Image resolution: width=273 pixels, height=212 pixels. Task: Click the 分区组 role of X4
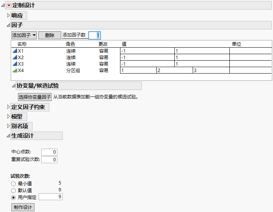[x=73, y=70]
